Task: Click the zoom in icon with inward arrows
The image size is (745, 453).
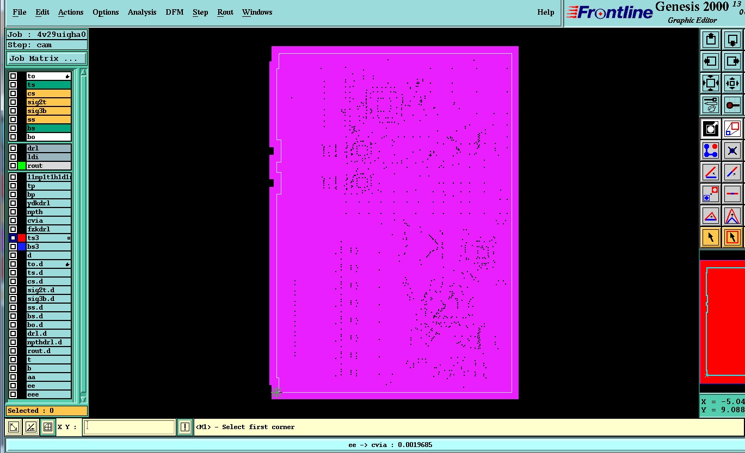Action: (x=732, y=83)
